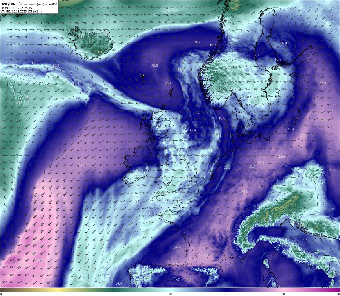Click the 12.9 map value
The image size is (340, 296).
[x=152, y=213]
